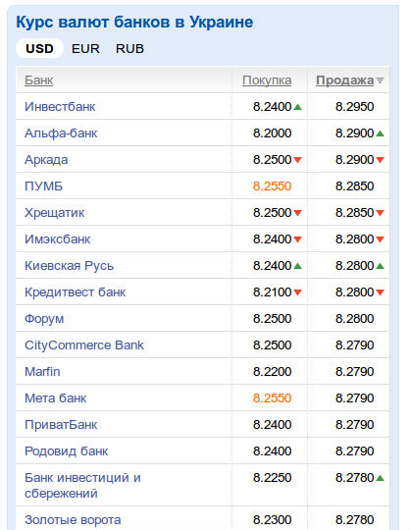Open the ПУМБ bank link
Screen dimensions: 410x530
43,186
